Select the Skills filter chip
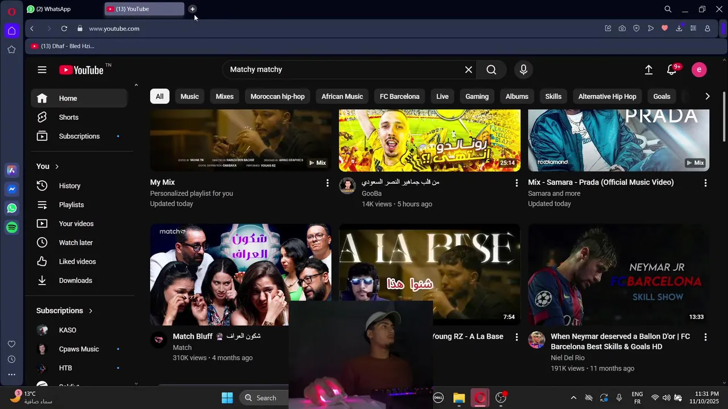 click(x=553, y=97)
